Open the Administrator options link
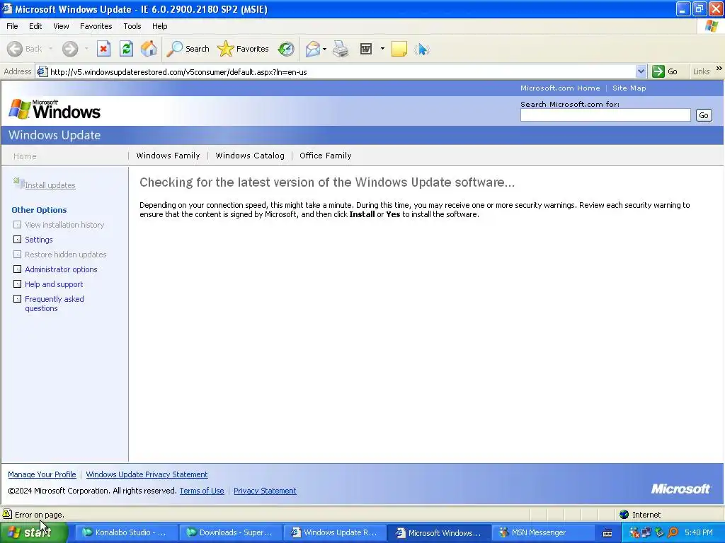725x543 pixels. click(61, 269)
